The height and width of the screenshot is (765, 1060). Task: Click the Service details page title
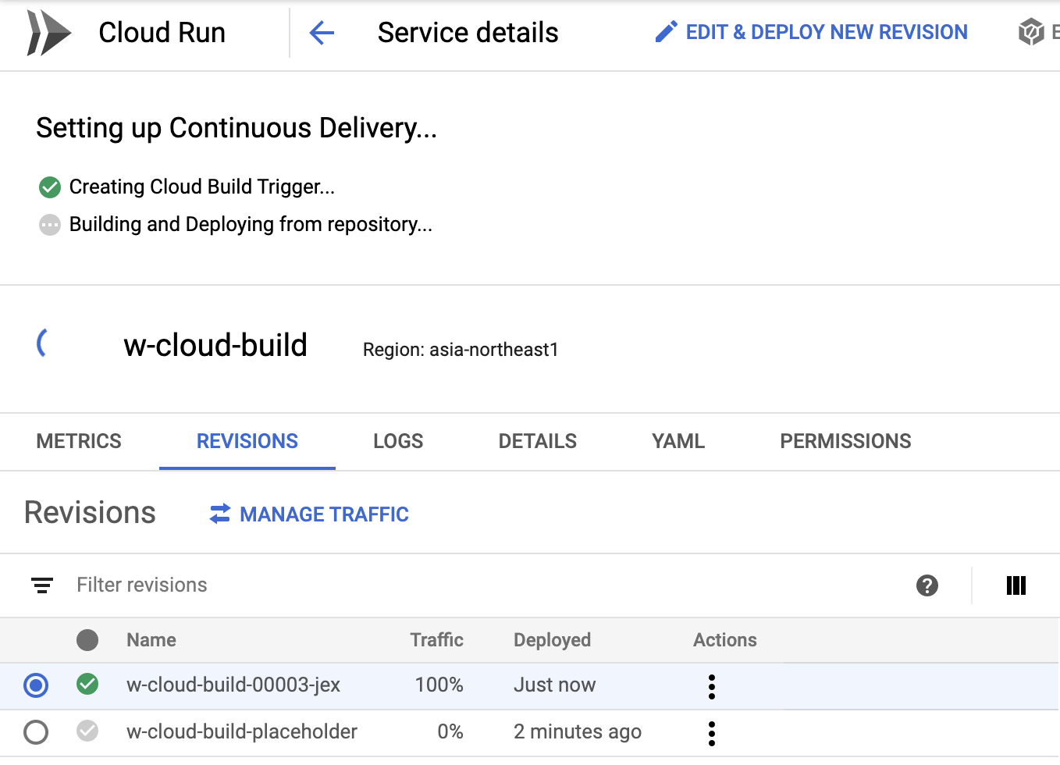pyautogui.click(x=468, y=33)
